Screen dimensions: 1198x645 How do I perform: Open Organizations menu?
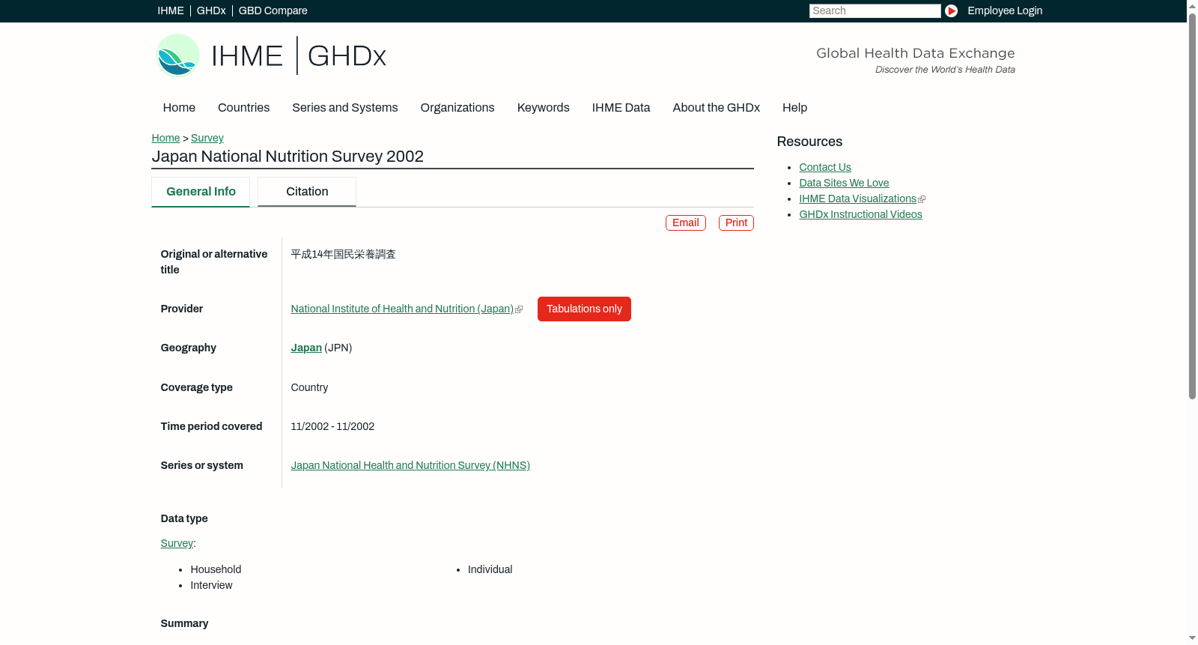tap(457, 108)
